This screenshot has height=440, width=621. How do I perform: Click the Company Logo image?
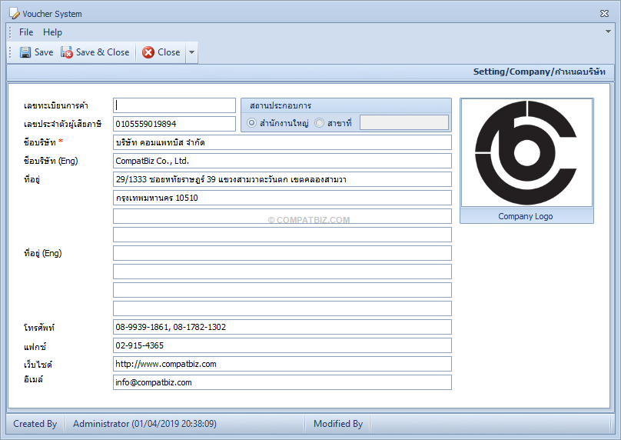click(x=526, y=152)
